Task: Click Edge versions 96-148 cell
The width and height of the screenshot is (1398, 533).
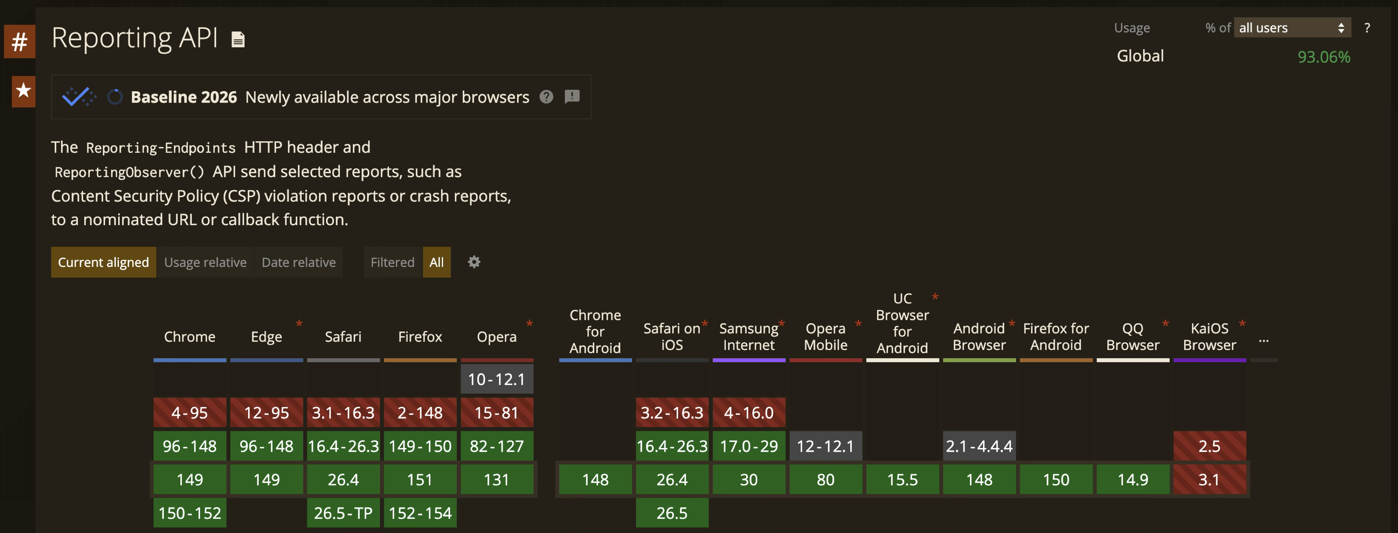Action: [x=266, y=446]
